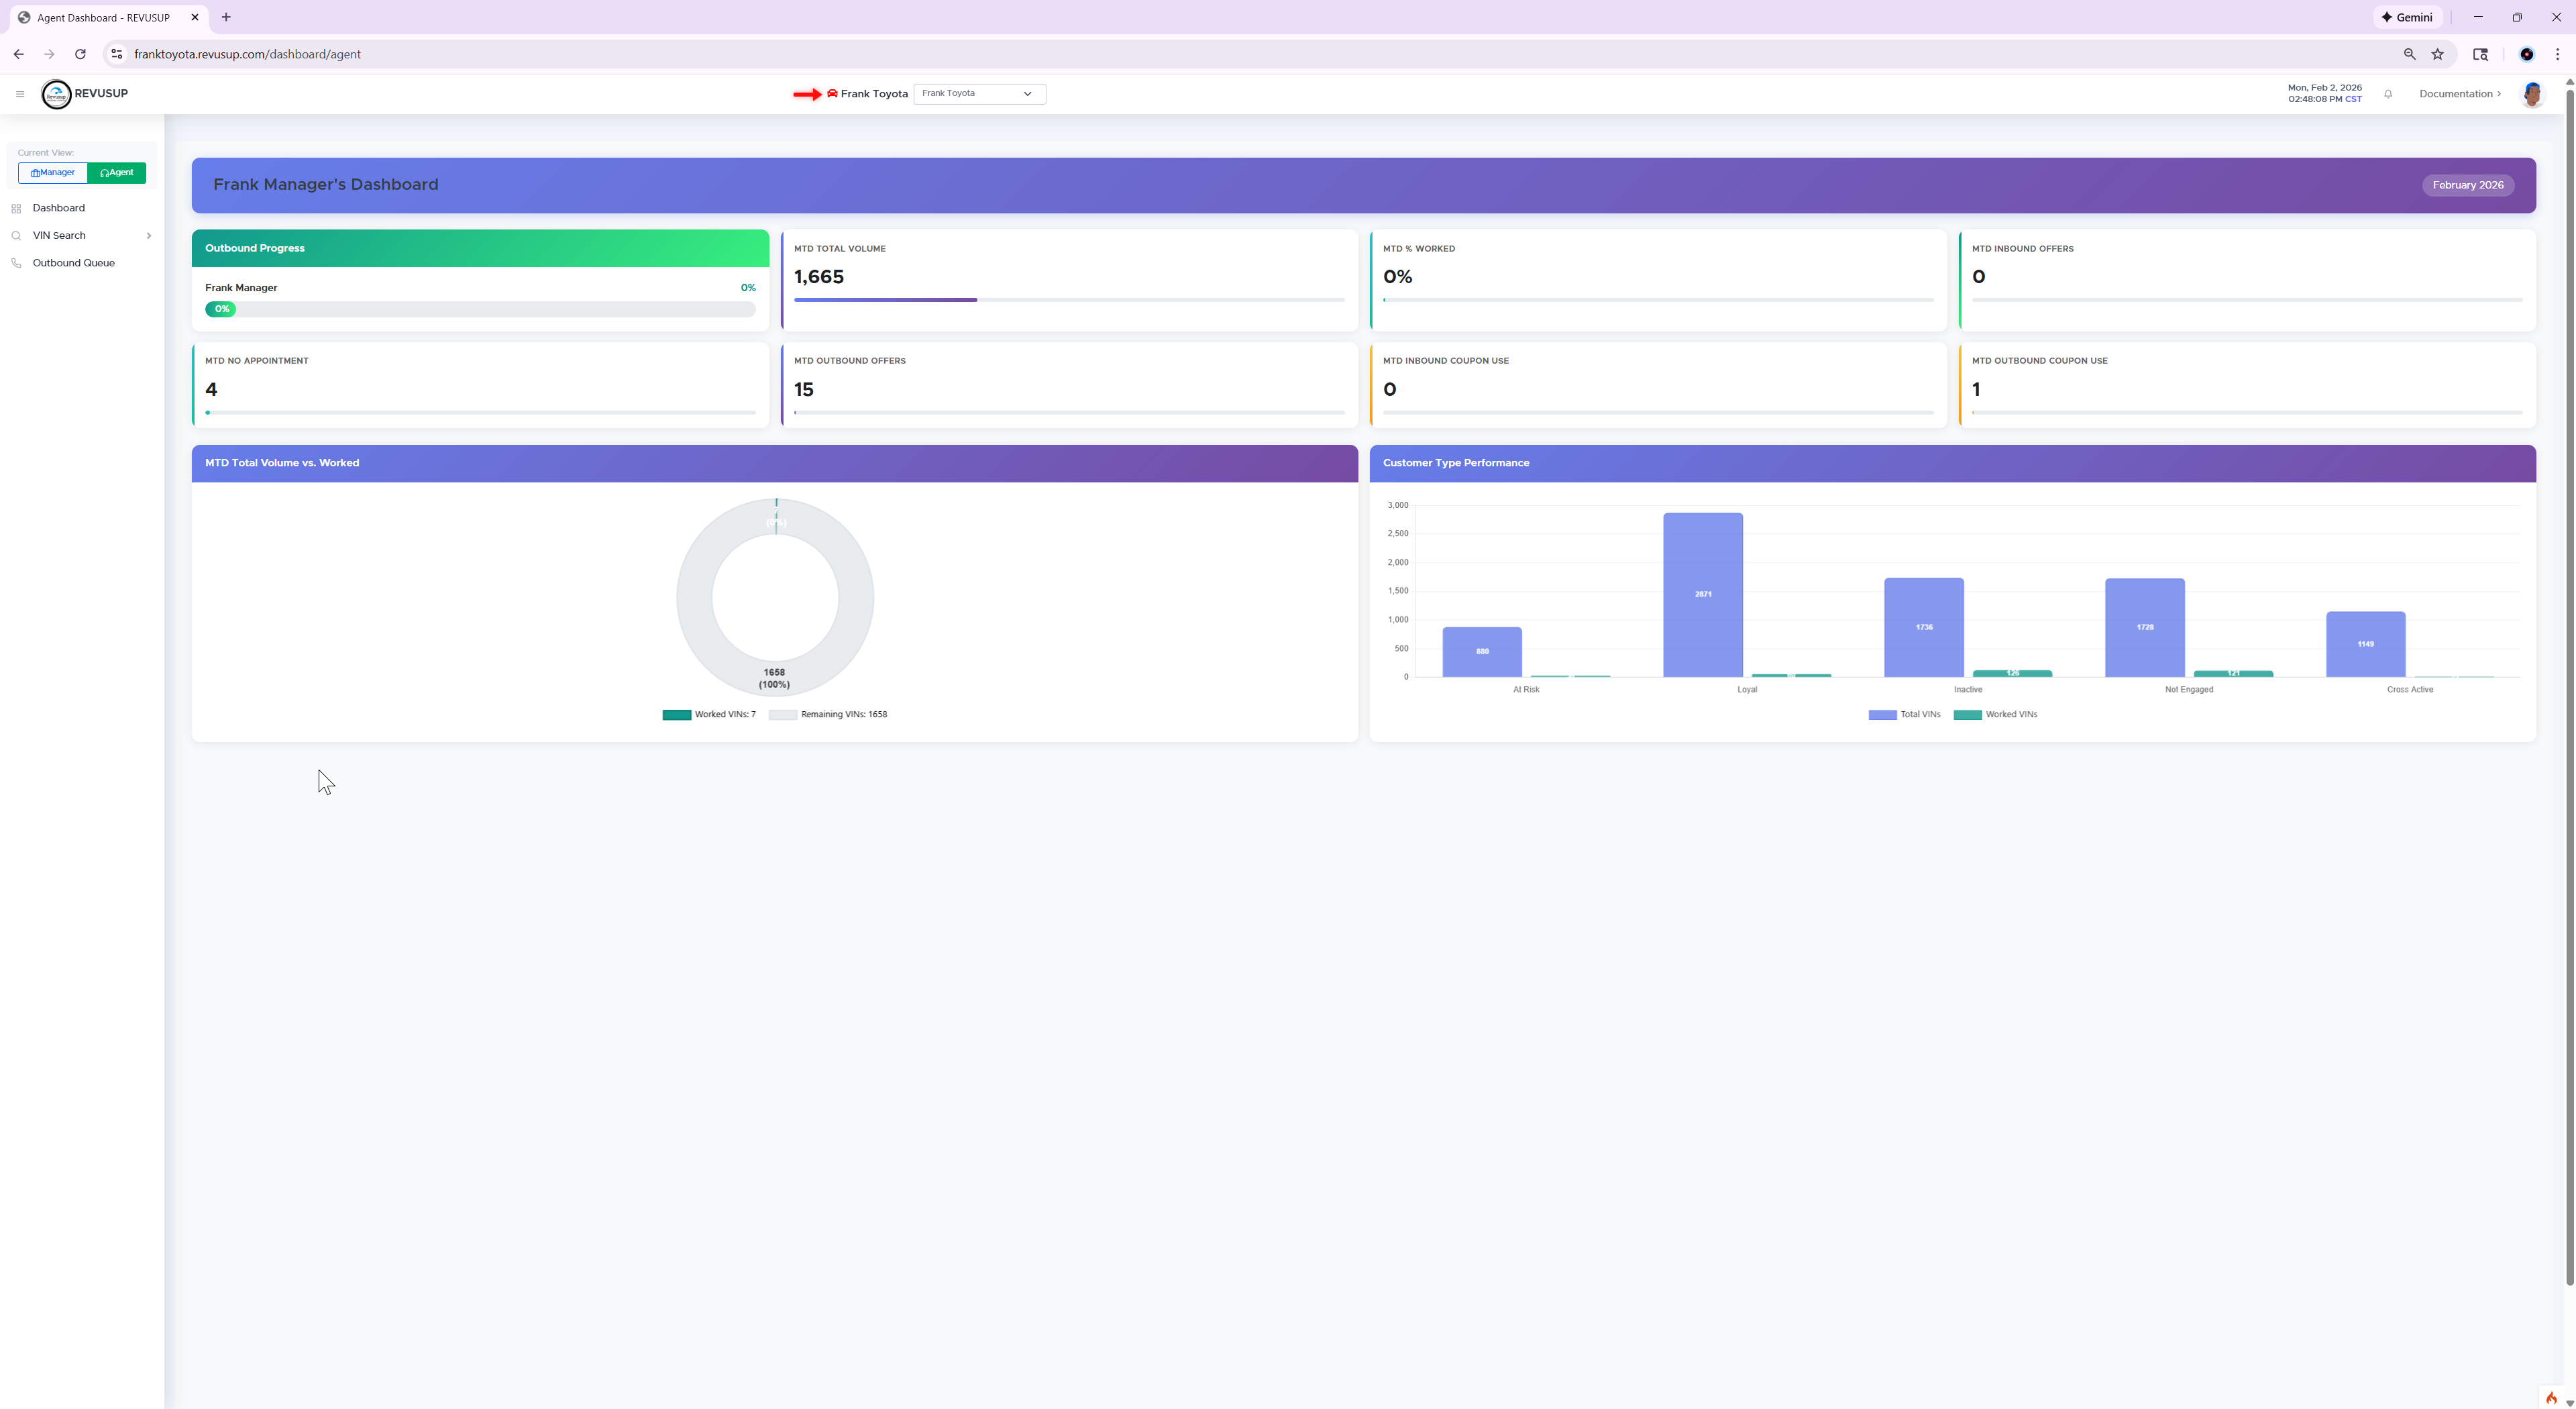Click the Frank Toyota dealership car icon
The width and height of the screenshot is (2576, 1409).
[832, 93]
